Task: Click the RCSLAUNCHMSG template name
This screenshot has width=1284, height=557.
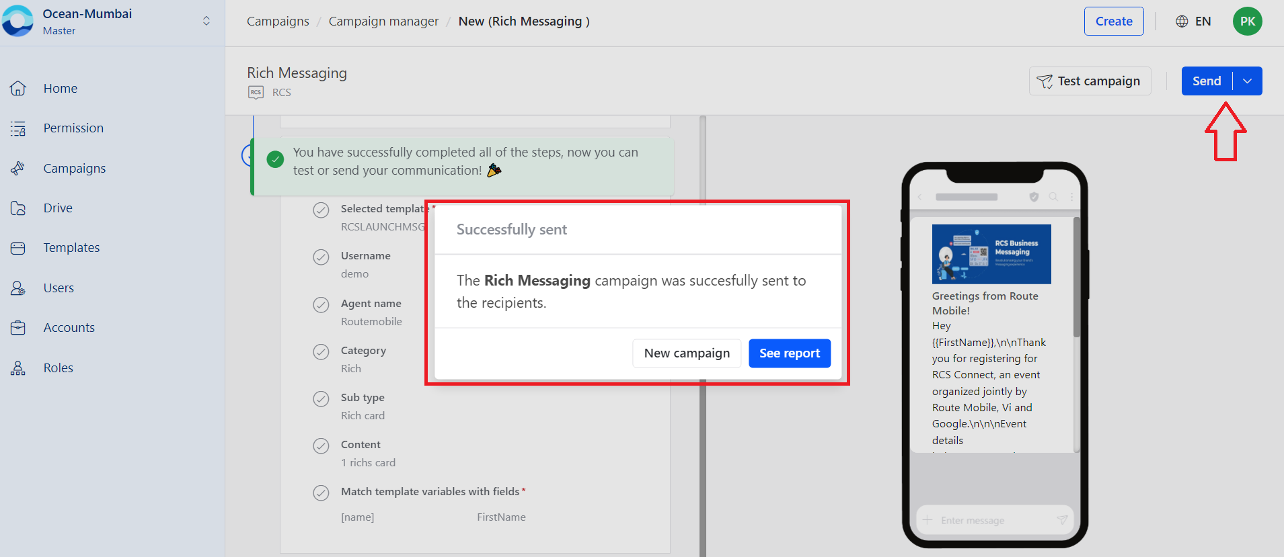Action: coord(383,227)
